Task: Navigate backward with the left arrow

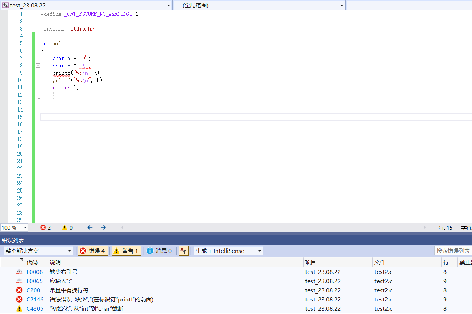Action: (90, 227)
